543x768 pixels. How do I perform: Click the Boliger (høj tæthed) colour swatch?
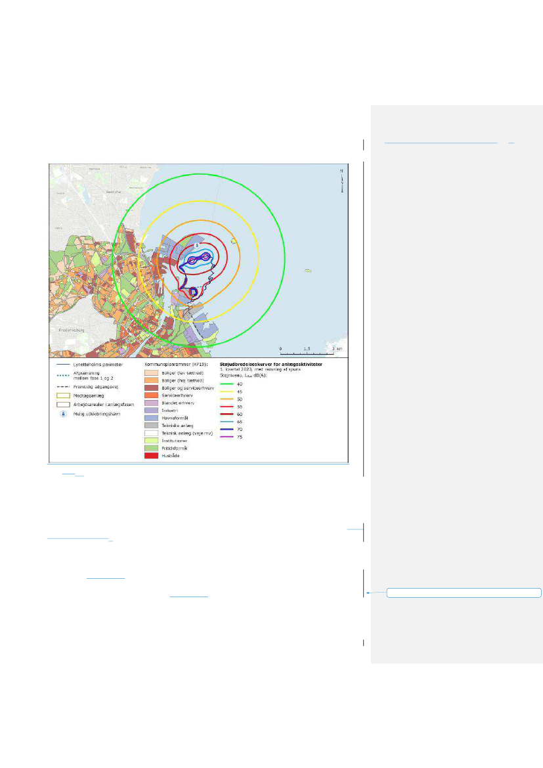pos(151,380)
